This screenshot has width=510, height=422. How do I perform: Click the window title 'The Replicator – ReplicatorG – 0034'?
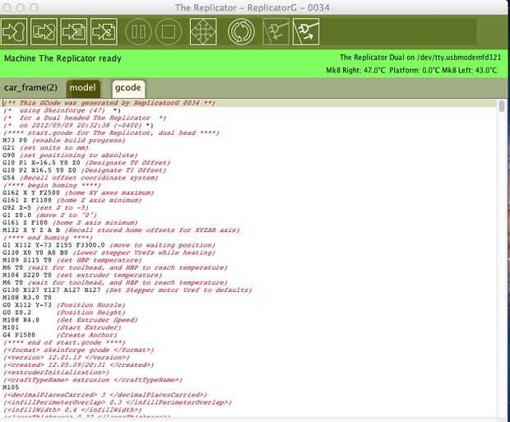[253, 7]
